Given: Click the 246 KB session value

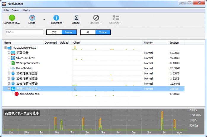Looking at the screenshot, I should tap(174, 89).
